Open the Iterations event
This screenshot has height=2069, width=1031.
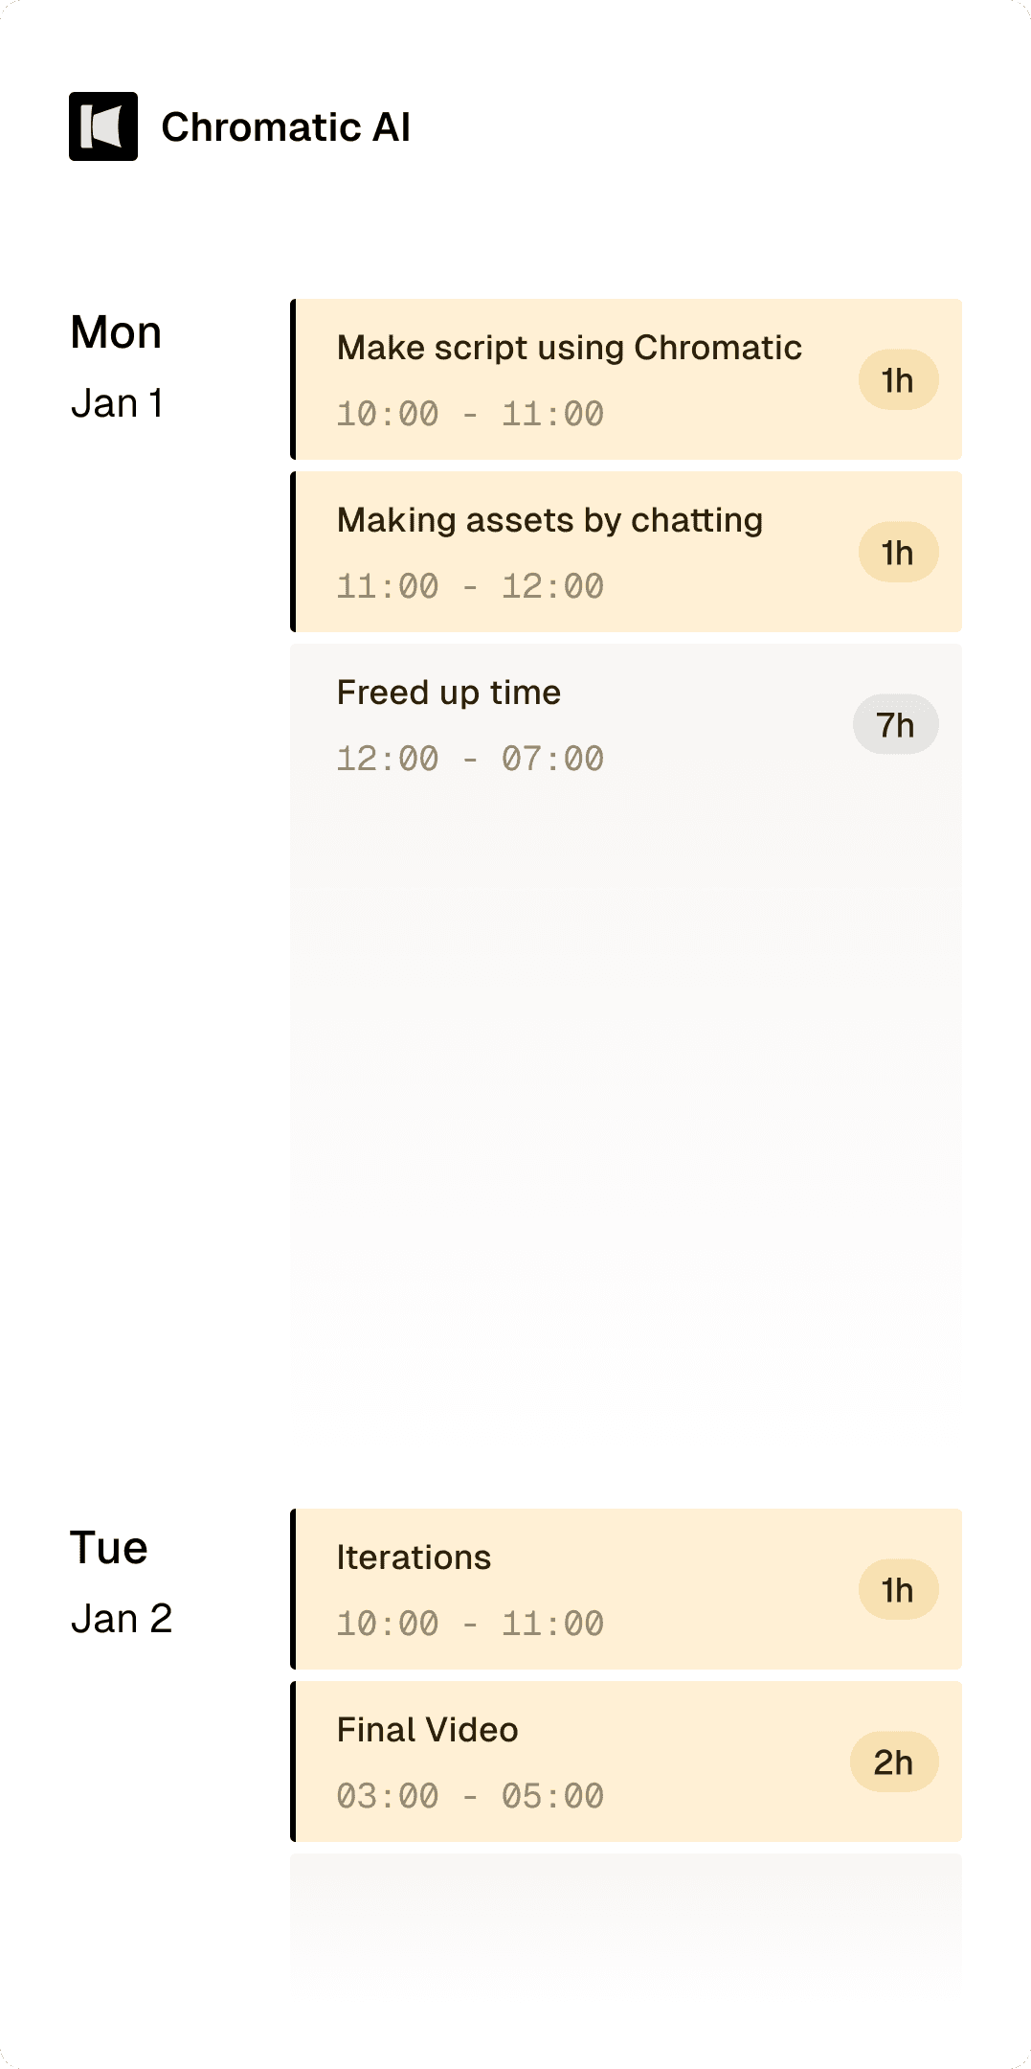[414, 1557]
